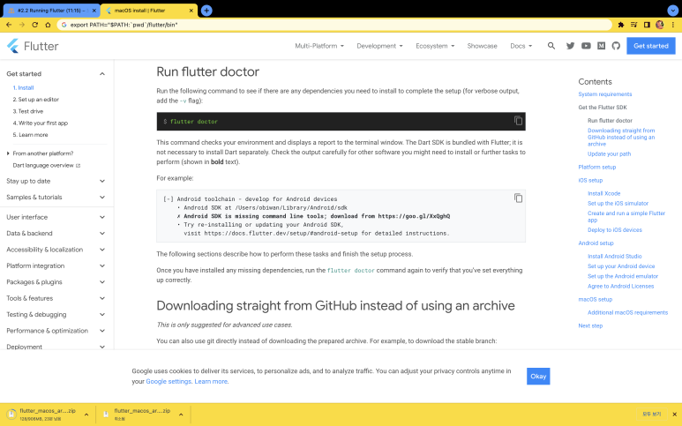682x426 pixels.
Task: Expand the Platform integration section
Action: click(56, 265)
